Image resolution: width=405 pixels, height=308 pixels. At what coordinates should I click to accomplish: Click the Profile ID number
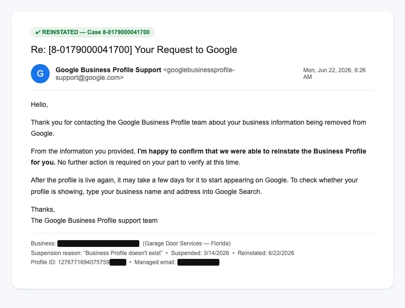[84, 262]
